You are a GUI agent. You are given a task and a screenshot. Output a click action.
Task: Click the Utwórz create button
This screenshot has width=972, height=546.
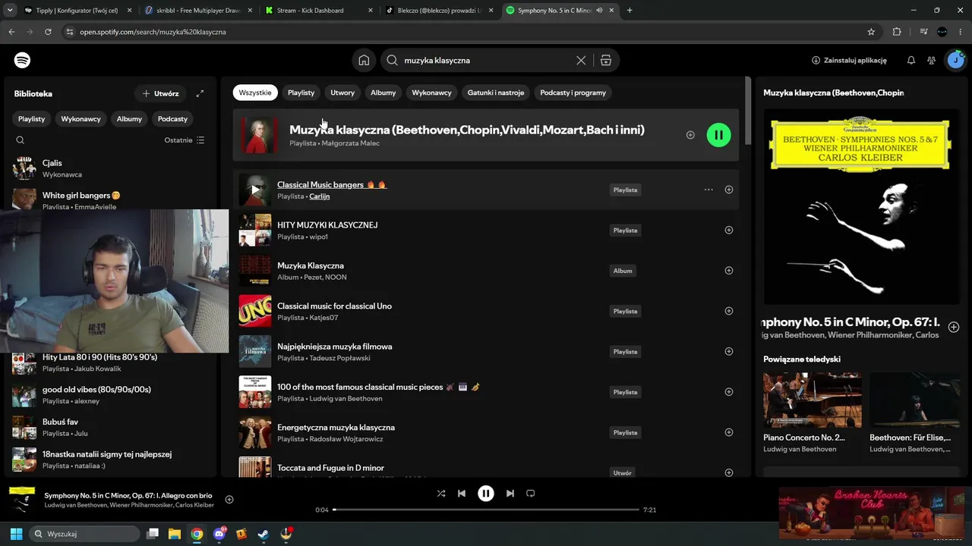click(x=161, y=93)
